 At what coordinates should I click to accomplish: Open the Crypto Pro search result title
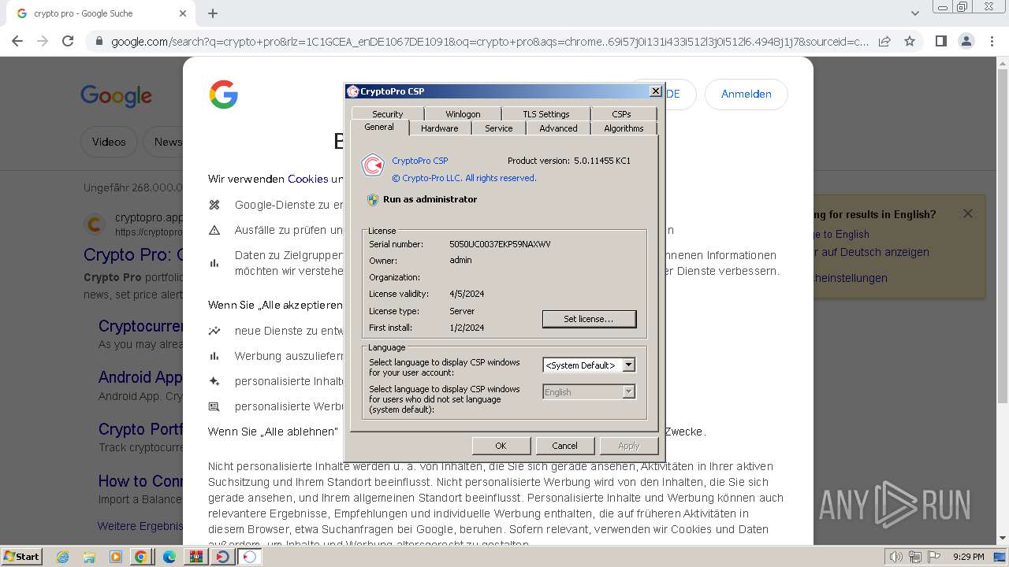click(x=133, y=255)
